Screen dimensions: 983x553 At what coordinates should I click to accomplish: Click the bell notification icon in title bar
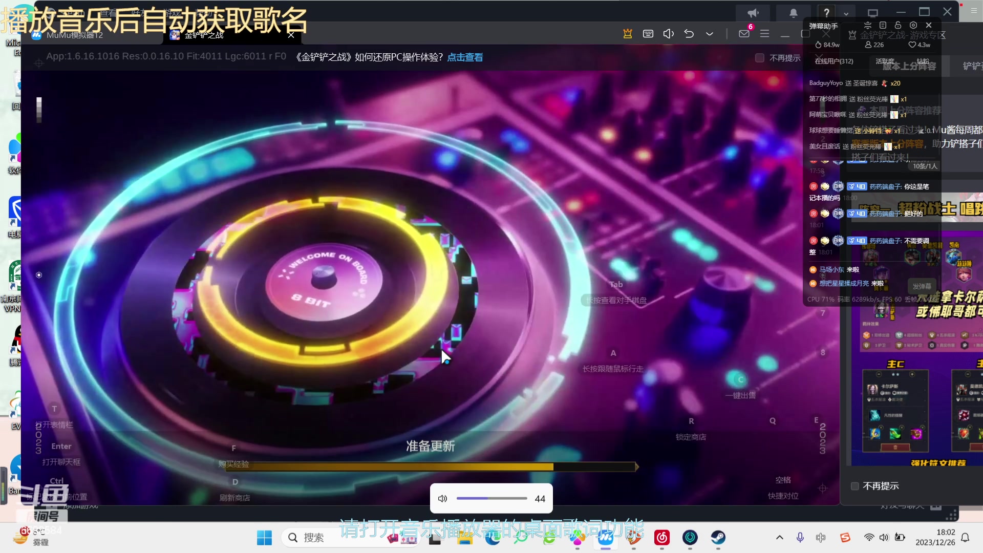pyautogui.click(x=793, y=13)
